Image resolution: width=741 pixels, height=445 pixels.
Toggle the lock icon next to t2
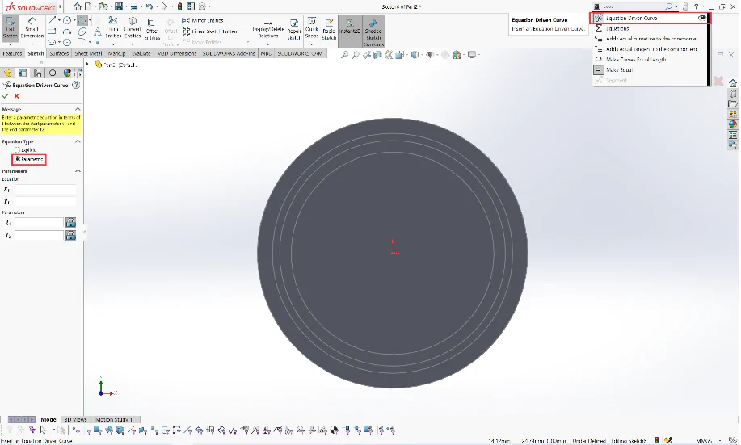pyautogui.click(x=71, y=235)
